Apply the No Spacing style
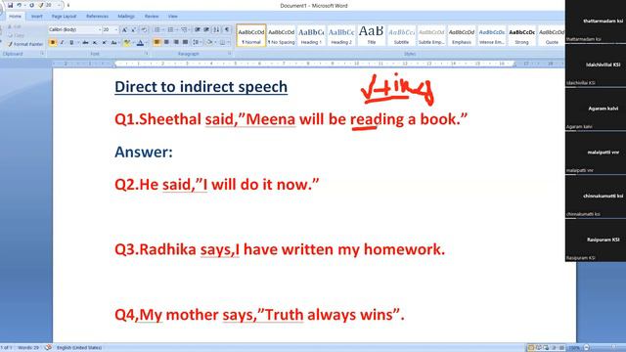Viewport: 626px width, 352px height. tap(282, 36)
